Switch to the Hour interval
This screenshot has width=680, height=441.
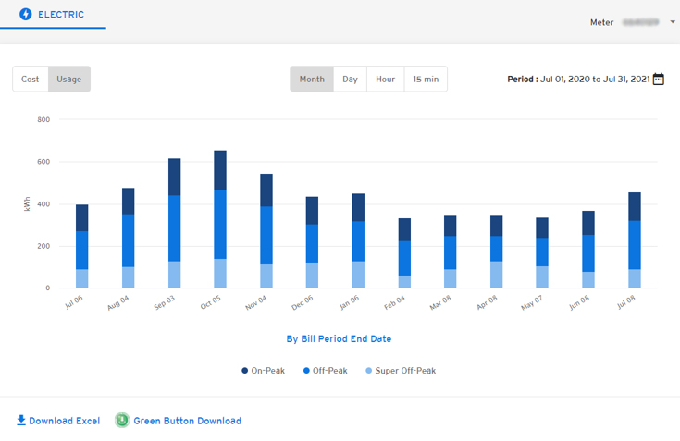(x=386, y=80)
